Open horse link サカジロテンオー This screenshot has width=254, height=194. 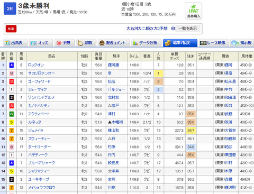[x=41, y=73]
